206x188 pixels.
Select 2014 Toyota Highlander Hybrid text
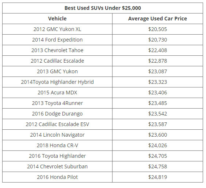tap(57, 82)
